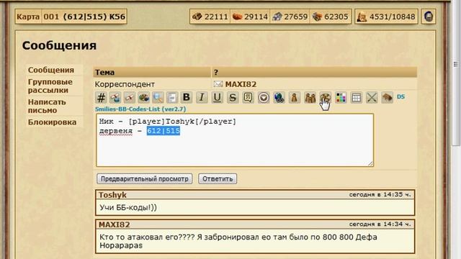Screen dimensions: 461x259
Task: Click the magnifying glass BB-code icon
Action: 158,98
